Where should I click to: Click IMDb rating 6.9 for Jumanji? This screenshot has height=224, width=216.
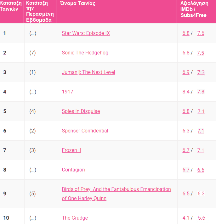click(186, 72)
